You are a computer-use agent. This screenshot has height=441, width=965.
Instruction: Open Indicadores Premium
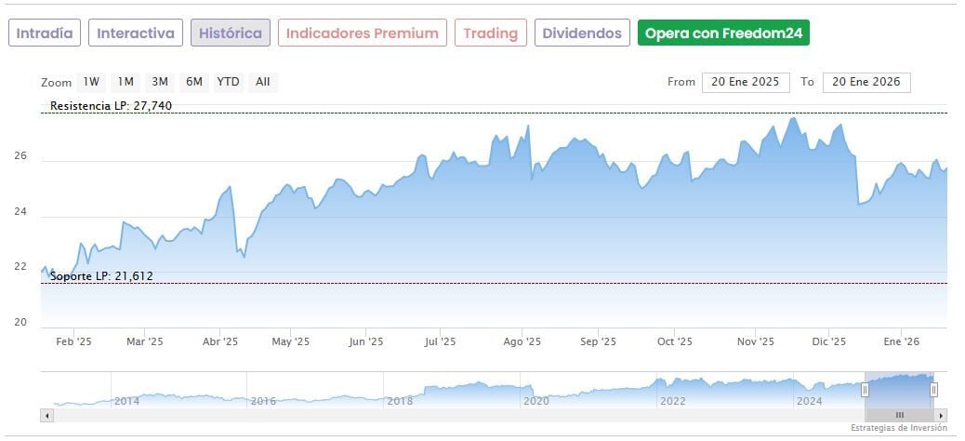[362, 33]
